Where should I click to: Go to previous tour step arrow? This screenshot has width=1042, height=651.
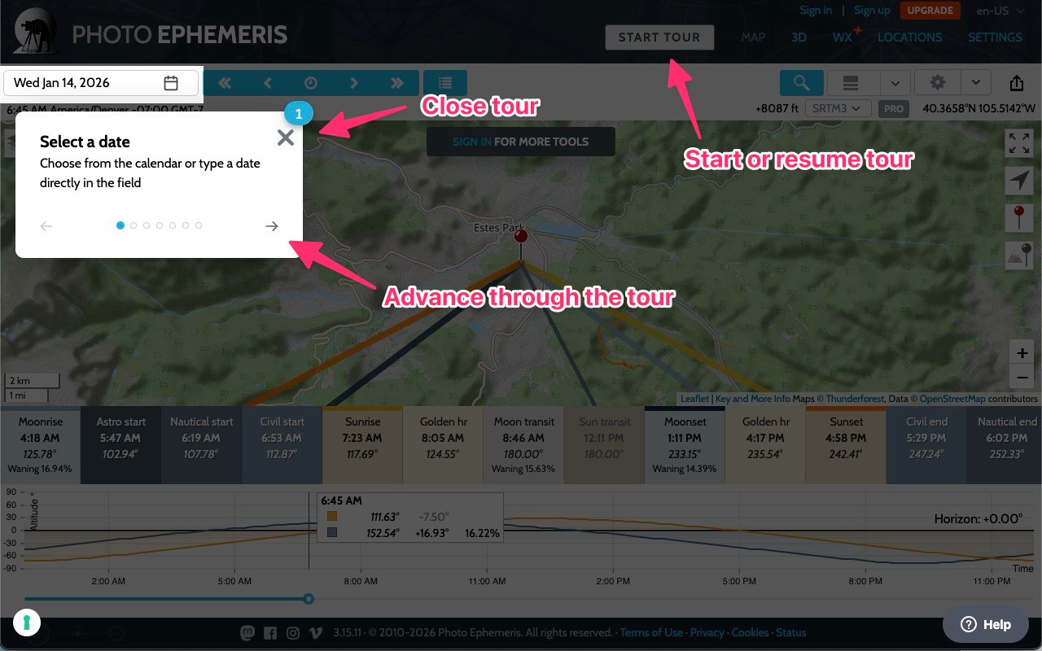tap(46, 226)
